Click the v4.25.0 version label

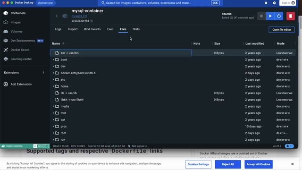click(277, 146)
